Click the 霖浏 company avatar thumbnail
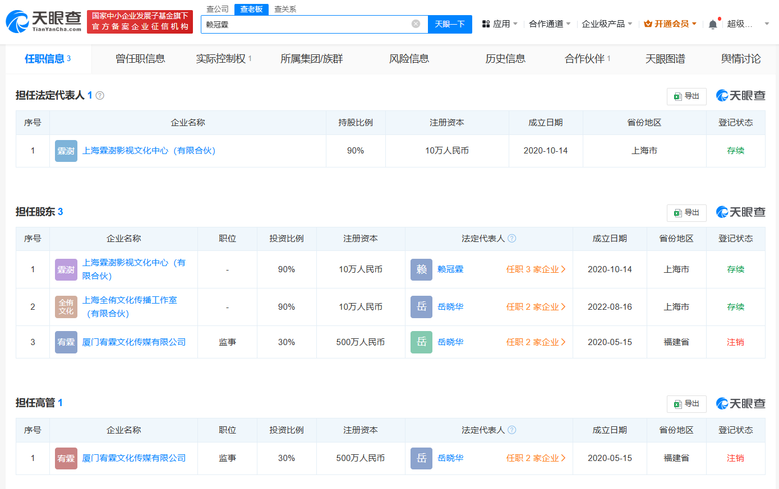 point(66,151)
